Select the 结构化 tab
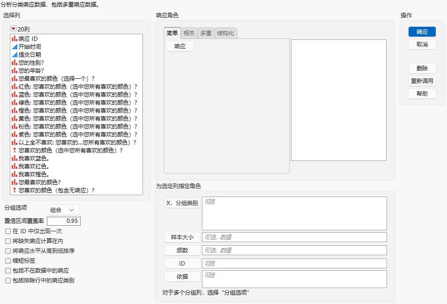The image size is (447, 304). pos(225,33)
